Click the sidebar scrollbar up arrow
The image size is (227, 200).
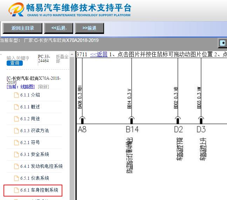point(72,55)
